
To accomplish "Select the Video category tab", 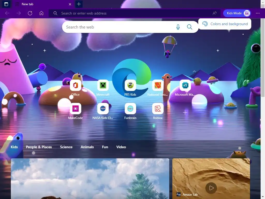I will pos(121,147).
